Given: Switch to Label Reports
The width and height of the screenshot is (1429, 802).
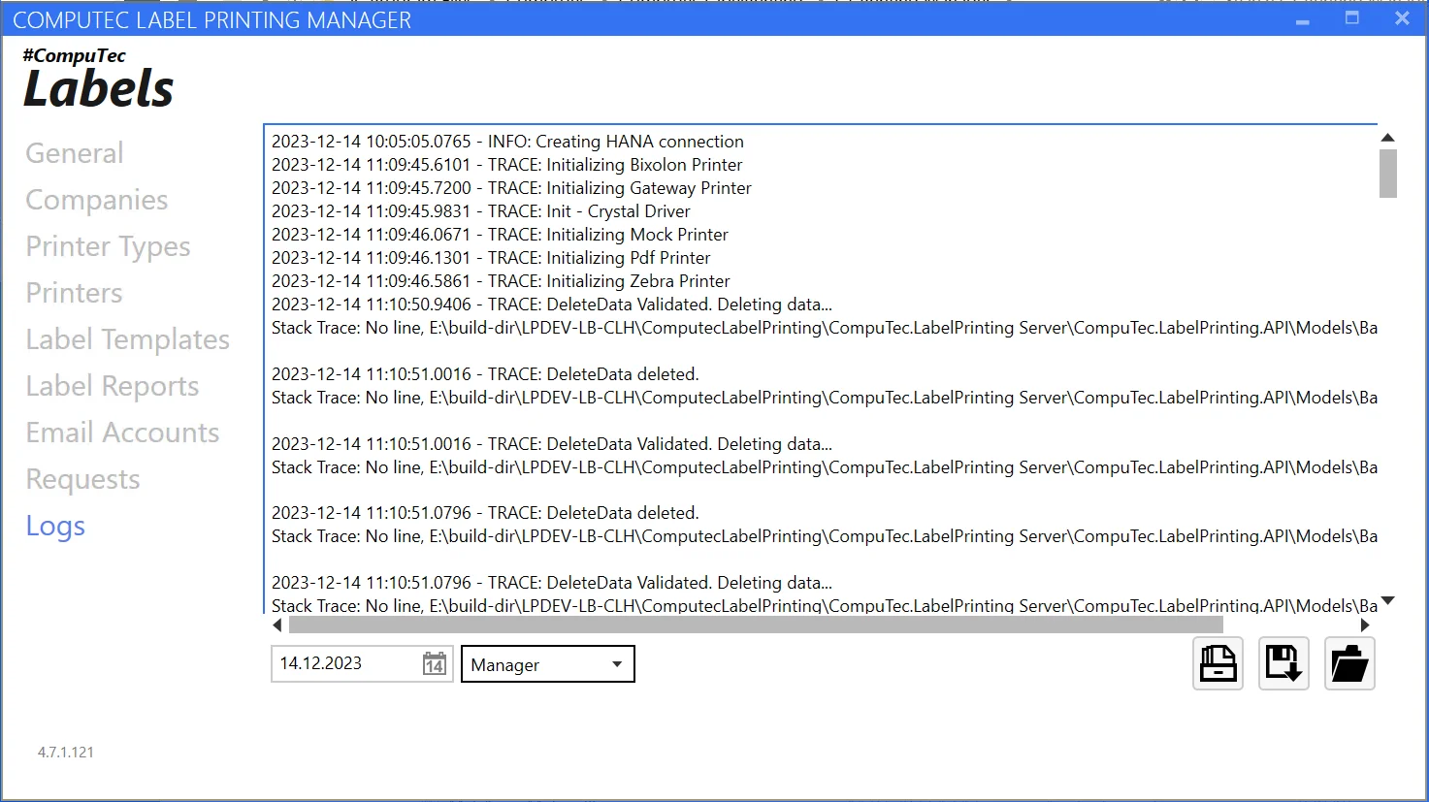Looking at the screenshot, I should pyautogui.click(x=113, y=386).
